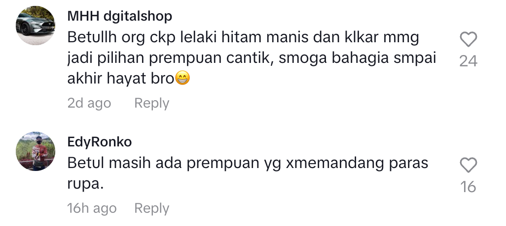This screenshot has height=226, width=506.
Task: Toggle like on the comment with 24 likes
Action: (468, 39)
